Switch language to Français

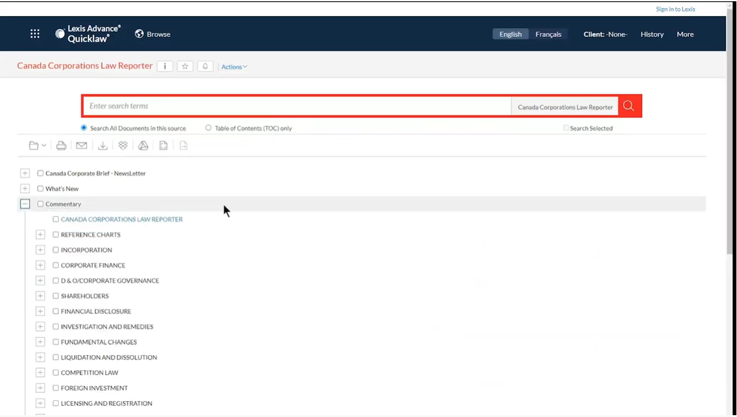click(x=548, y=34)
